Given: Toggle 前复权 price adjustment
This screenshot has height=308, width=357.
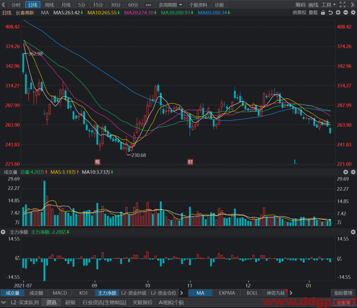Looking at the screenshot, I should (299, 13).
